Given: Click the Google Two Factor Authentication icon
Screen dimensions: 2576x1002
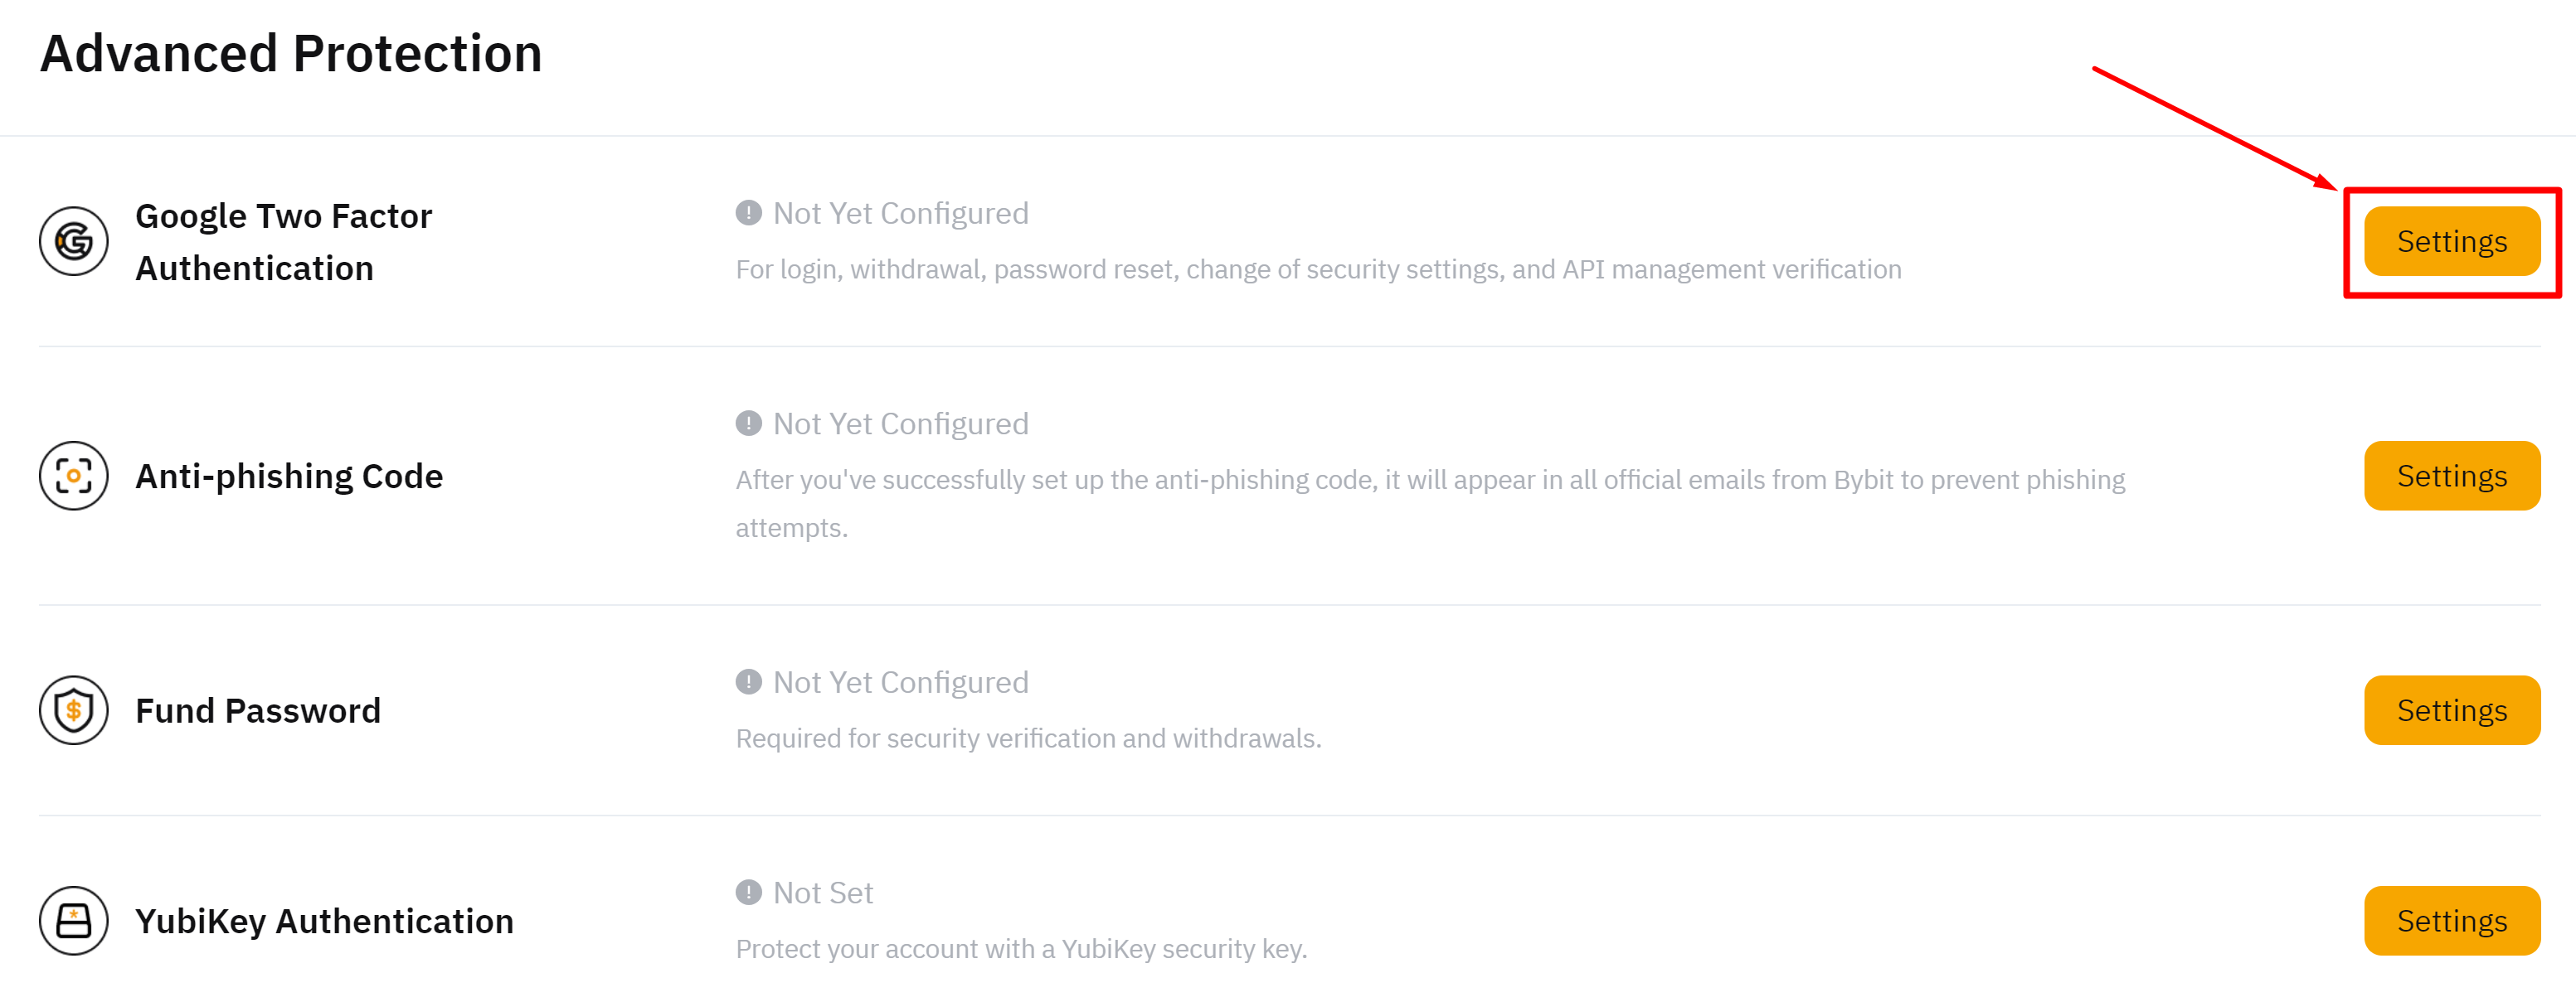Looking at the screenshot, I should [x=73, y=240].
